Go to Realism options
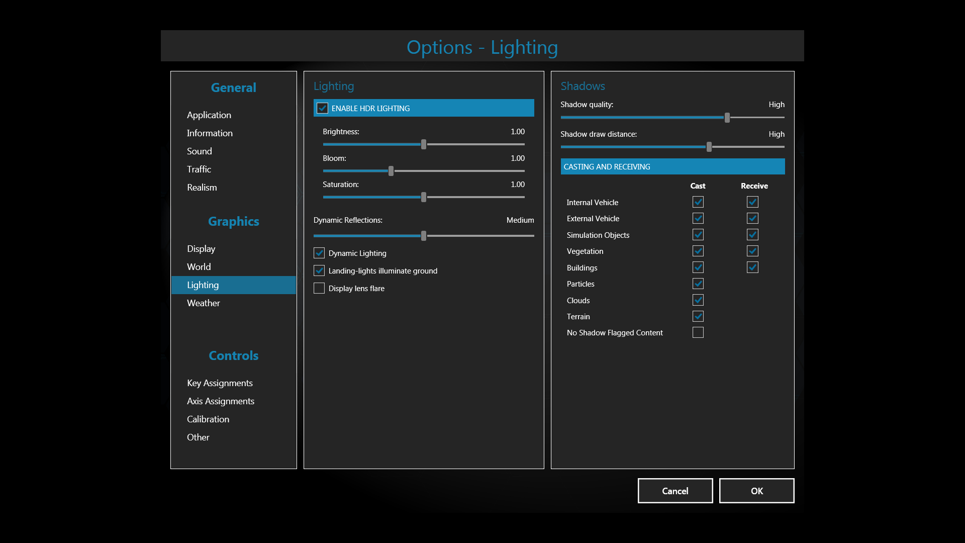965x543 pixels. click(x=202, y=188)
